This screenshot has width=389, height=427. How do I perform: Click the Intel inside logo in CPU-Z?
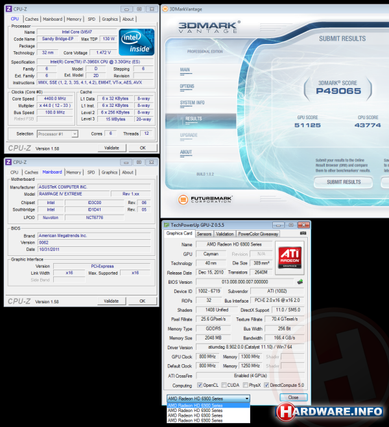(137, 42)
